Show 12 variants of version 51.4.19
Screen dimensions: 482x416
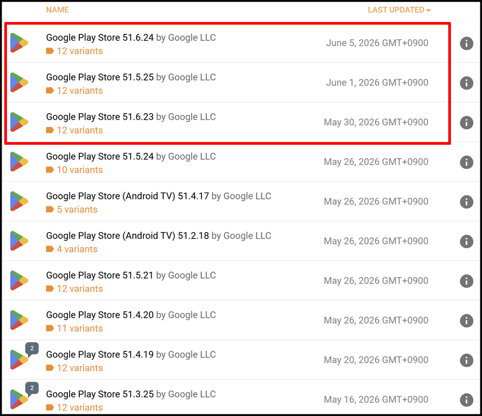74,368
